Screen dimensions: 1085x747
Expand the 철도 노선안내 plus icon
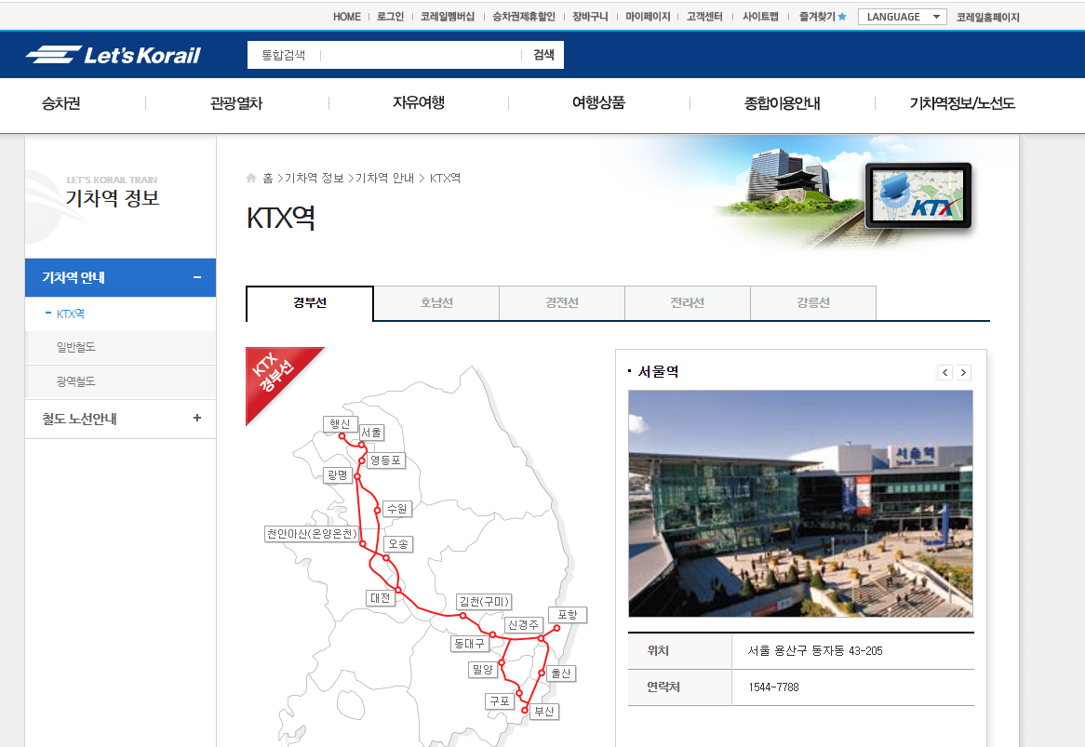(x=197, y=418)
